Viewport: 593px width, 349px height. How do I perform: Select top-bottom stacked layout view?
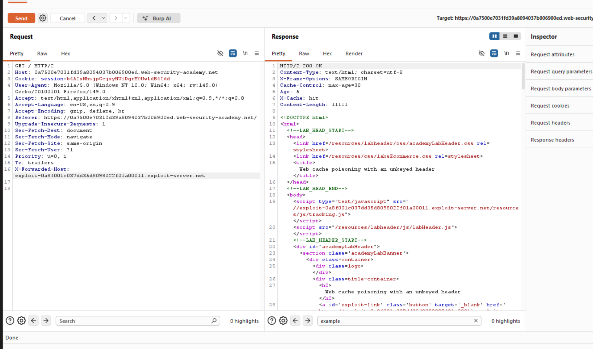pyautogui.click(x=505, y=36)
